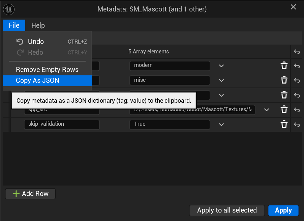The image size is (304, 221).
Task: Delete the modern metadata row via trash icon
Action: (x=284, y=66)
